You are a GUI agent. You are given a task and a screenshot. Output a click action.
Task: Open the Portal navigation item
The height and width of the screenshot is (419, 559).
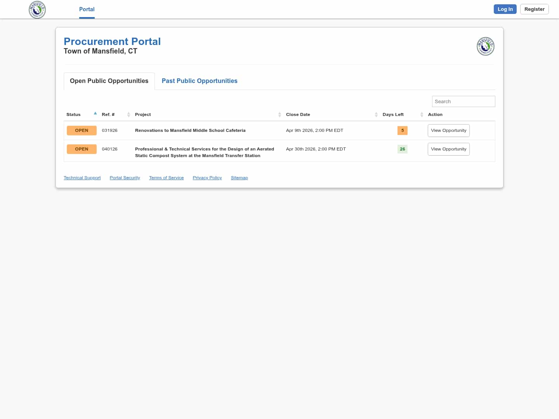(87, 9)
